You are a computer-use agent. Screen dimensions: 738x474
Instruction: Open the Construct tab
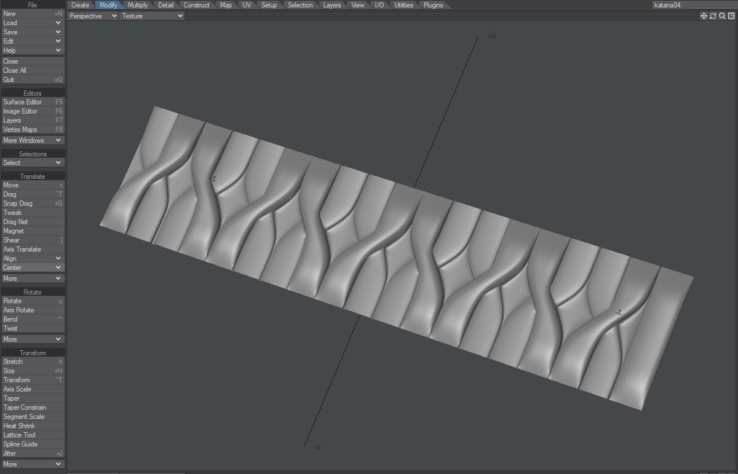197,5
